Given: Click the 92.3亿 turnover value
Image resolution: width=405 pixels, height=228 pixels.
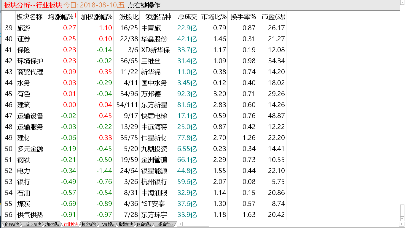Looking at the screenshot, I should point(187,94).
